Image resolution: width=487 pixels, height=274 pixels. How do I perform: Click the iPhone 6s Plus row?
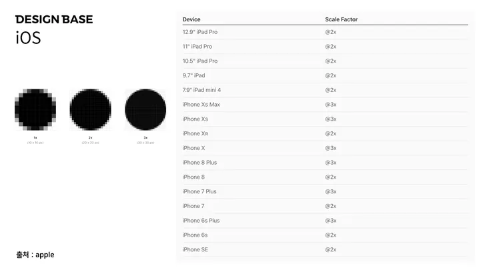325,221
